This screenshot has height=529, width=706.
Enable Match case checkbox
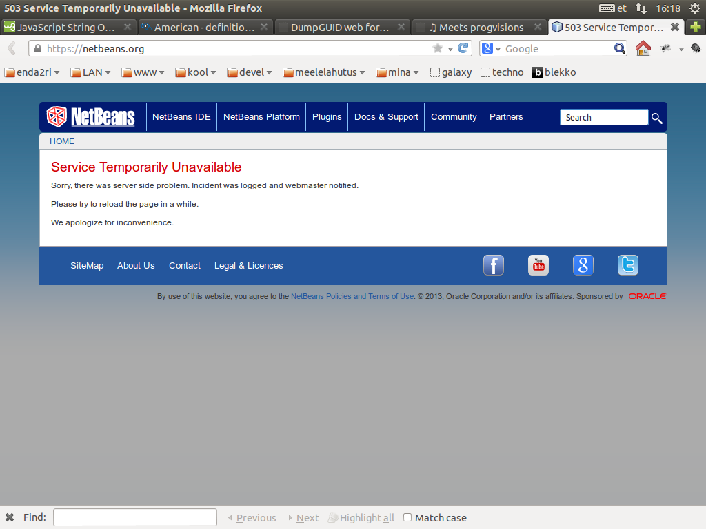pyautogui.click(x=407, y=517)
